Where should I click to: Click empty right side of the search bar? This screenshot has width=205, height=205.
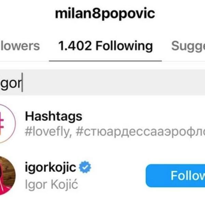154,83
